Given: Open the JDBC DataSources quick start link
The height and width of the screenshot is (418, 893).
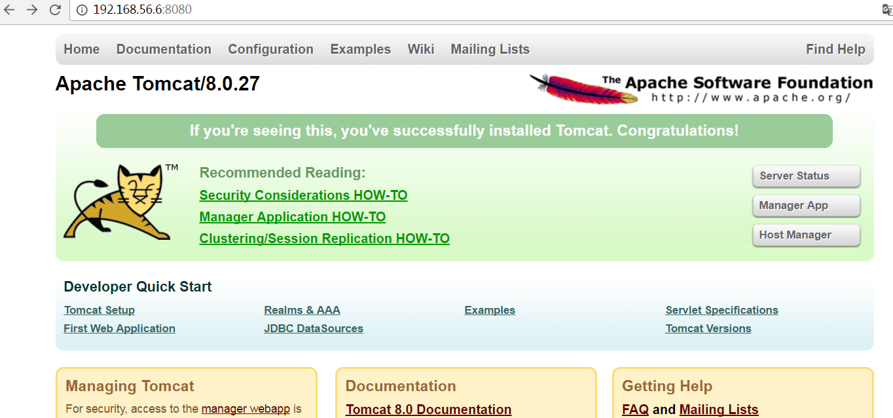Looking at the screenshot, I should [314, 328].
